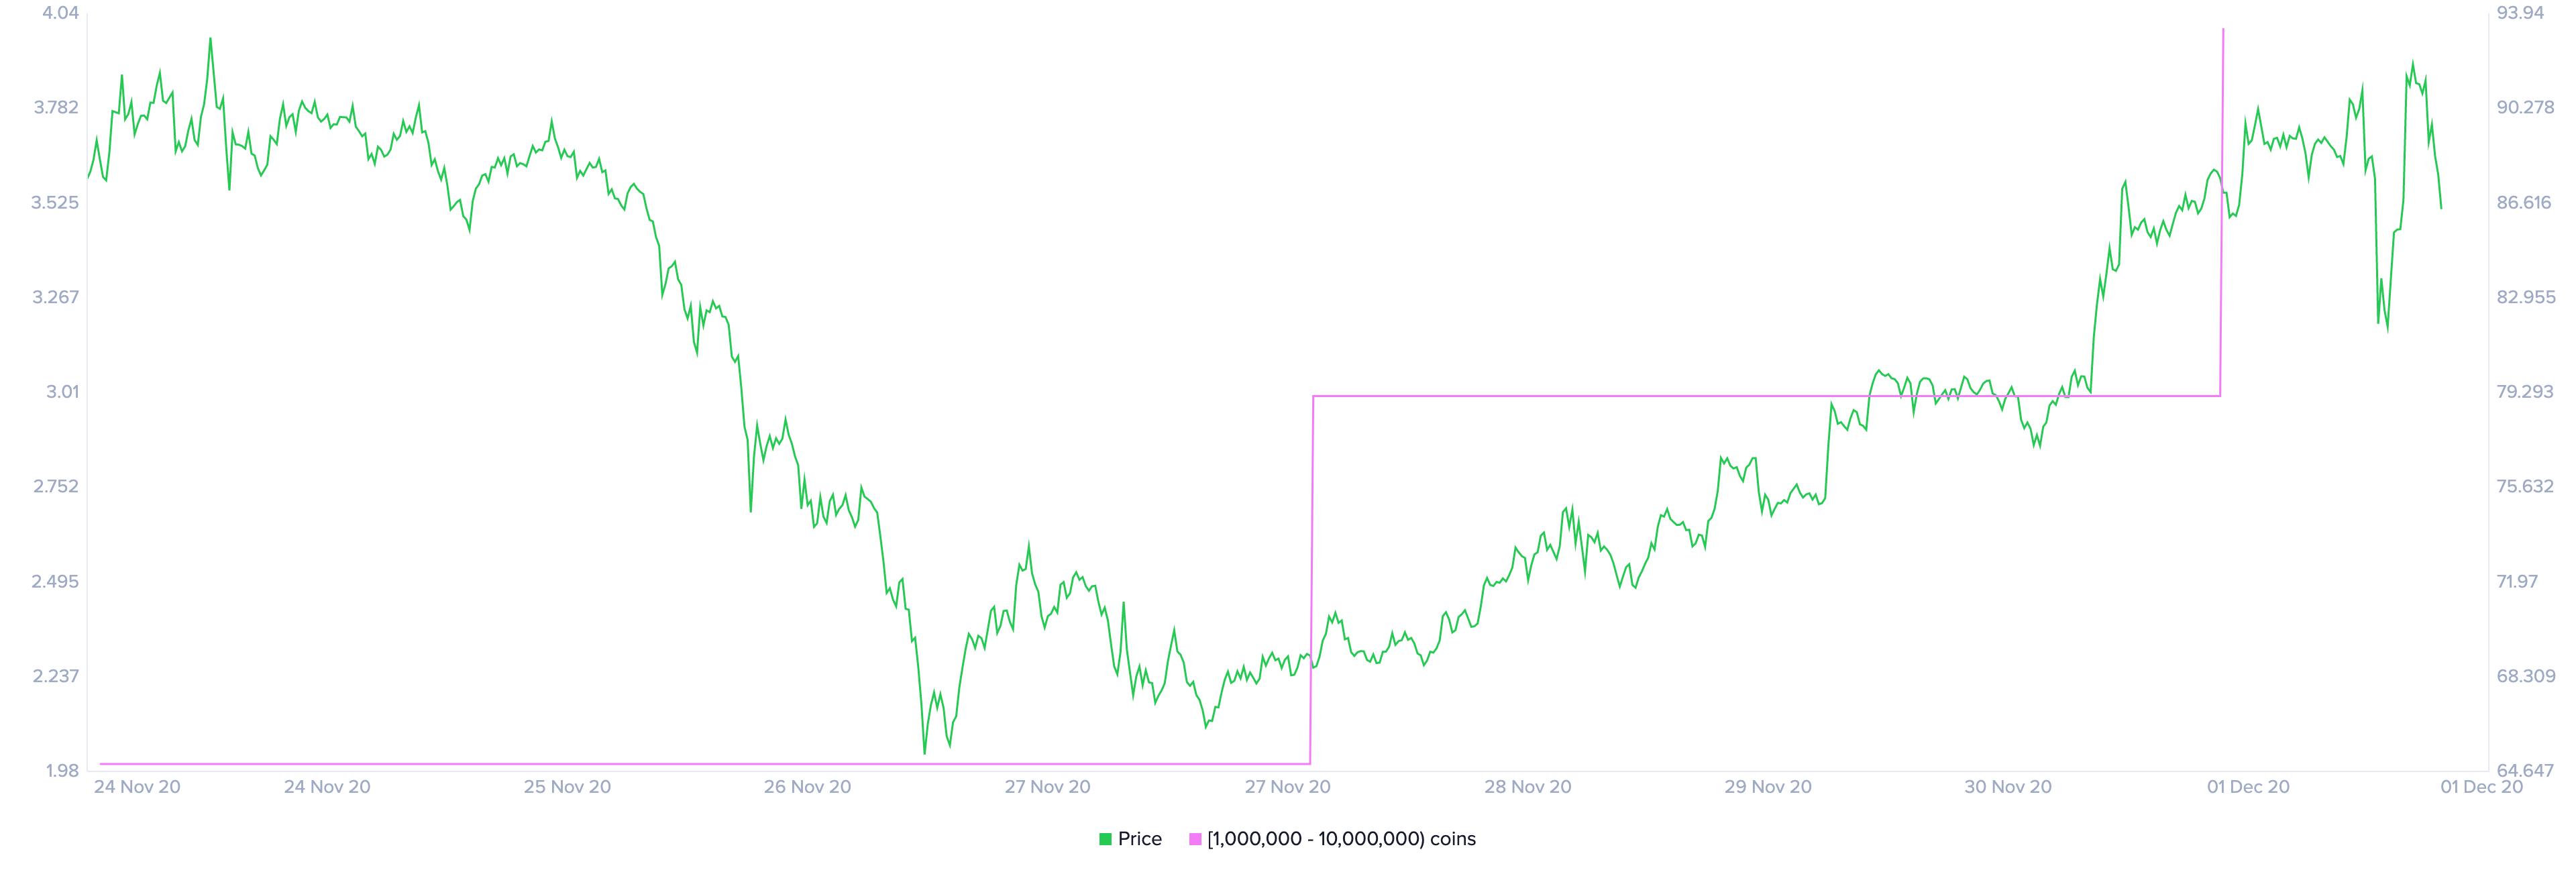The height and width of the screenshot is (872, 2576).
Task: Click the left axis value 2.752
Action: [x=56, y=486]
